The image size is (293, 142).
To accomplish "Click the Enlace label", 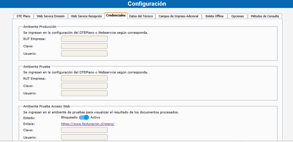I will pyautogui.click(x=29, y=124).
